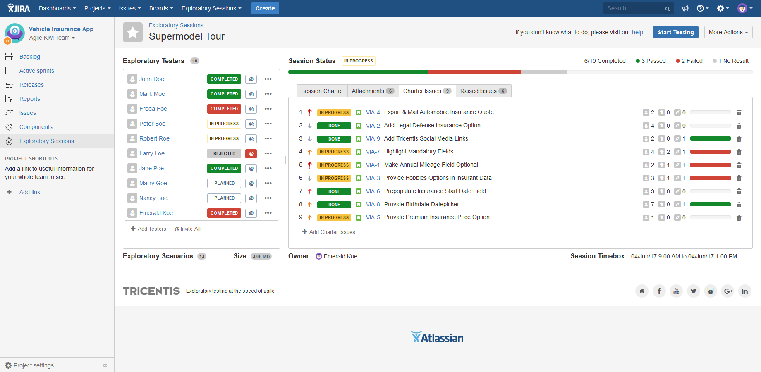The image size is (761, 372).
Task: Open the help question mark menu
Action: coord(702,8)
